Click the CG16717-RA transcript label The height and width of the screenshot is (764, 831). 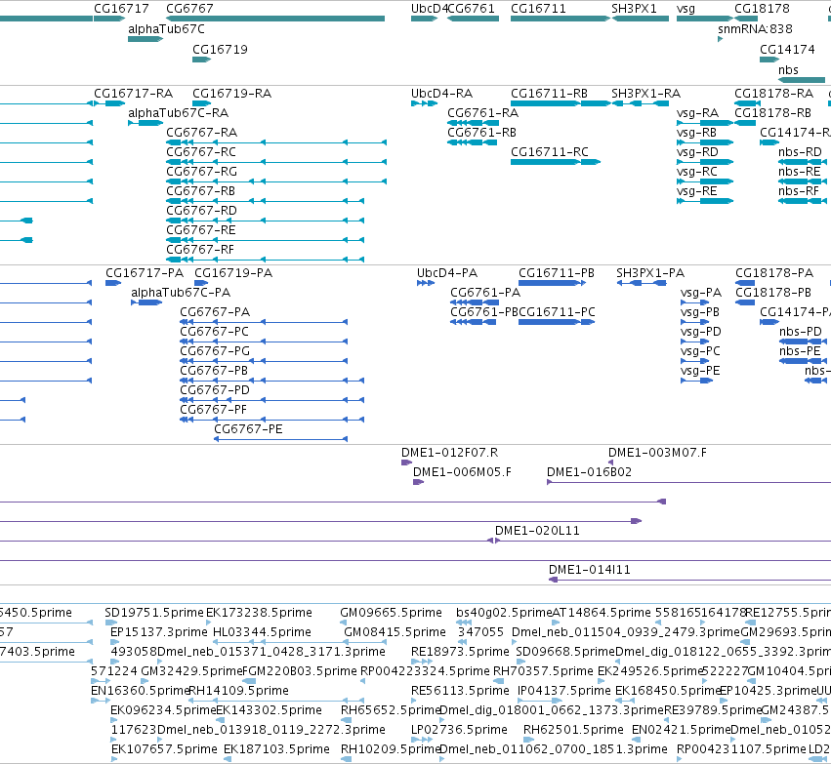pyautogui.click(x=134, y=94)
